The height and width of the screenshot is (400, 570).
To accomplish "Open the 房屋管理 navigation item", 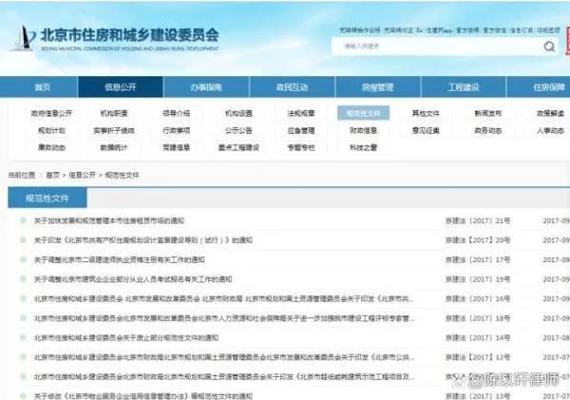I will tap(378, 87).
